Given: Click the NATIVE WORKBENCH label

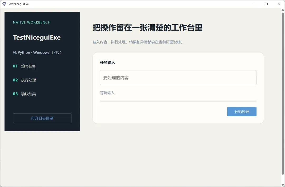Looking at the screenshot, I should click(x=32, y=22).
